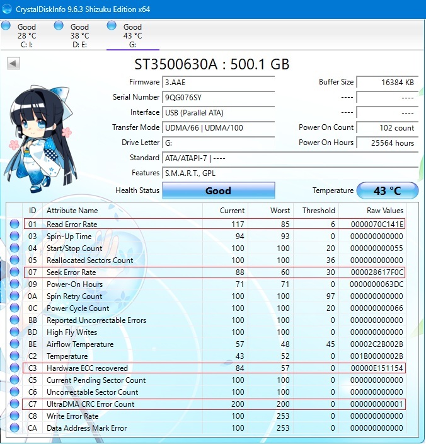Click the Serial Number field 9QG076SY

tap(219, 97)
